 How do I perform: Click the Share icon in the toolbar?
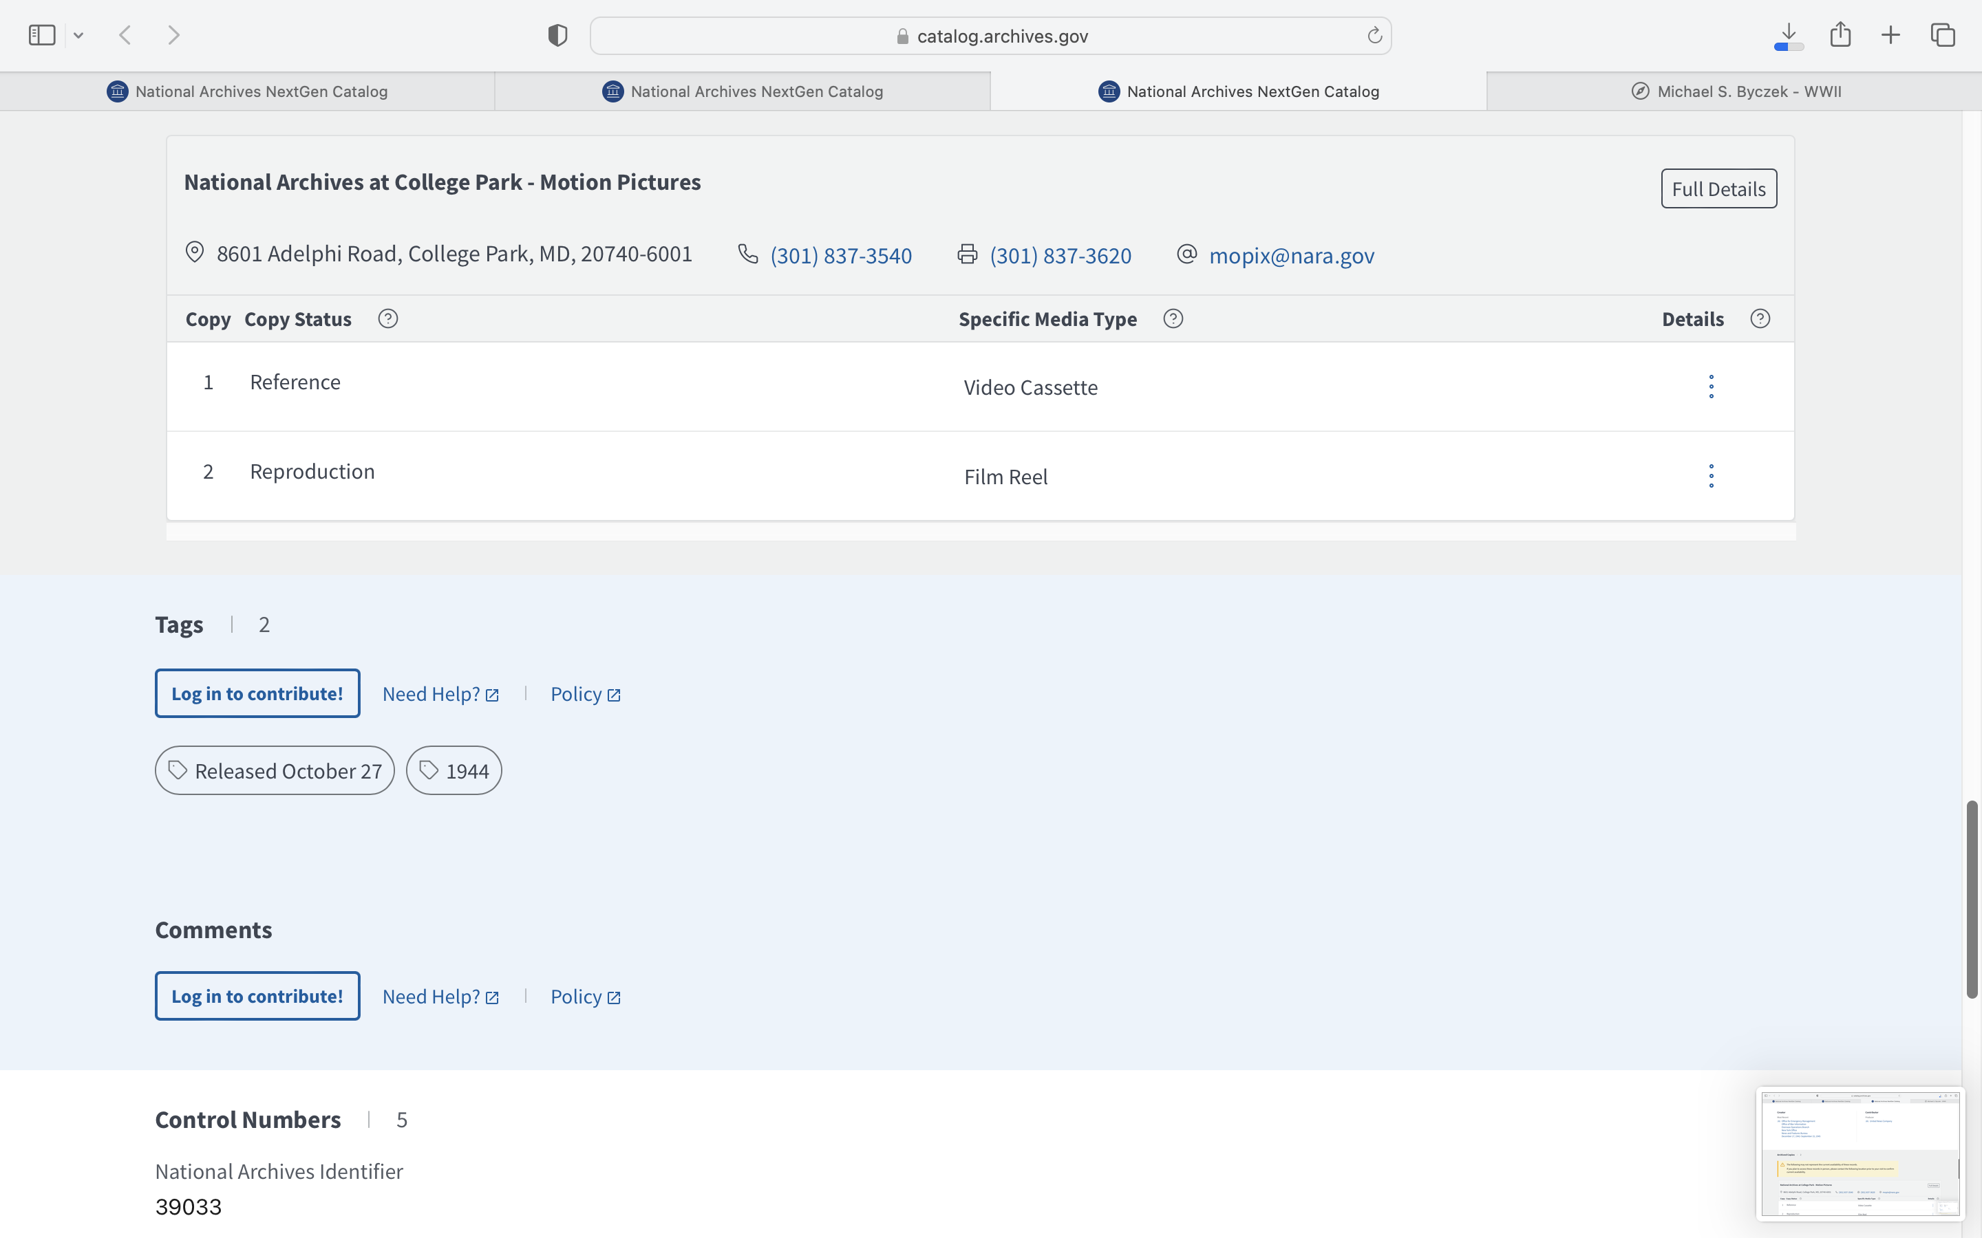pyautogui.click(x=1840, y=35)
